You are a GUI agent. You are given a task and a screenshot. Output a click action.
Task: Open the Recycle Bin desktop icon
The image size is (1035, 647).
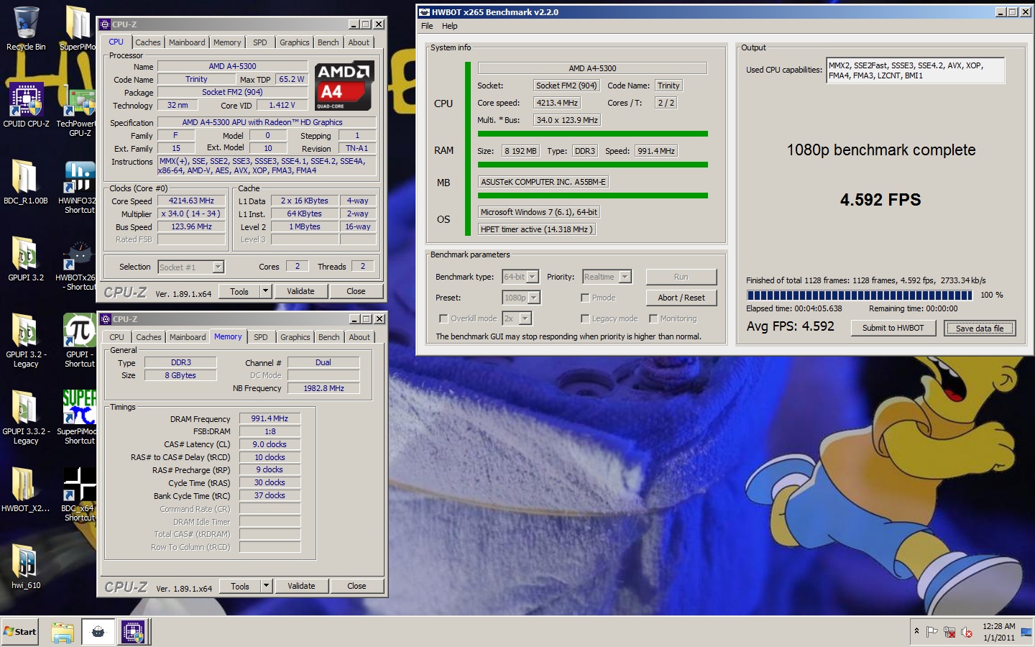click(26, 29)
